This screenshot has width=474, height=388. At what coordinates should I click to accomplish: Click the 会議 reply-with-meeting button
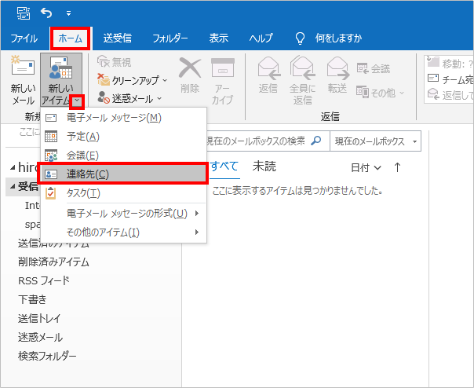pyautogui.click(x=374, y=68)
